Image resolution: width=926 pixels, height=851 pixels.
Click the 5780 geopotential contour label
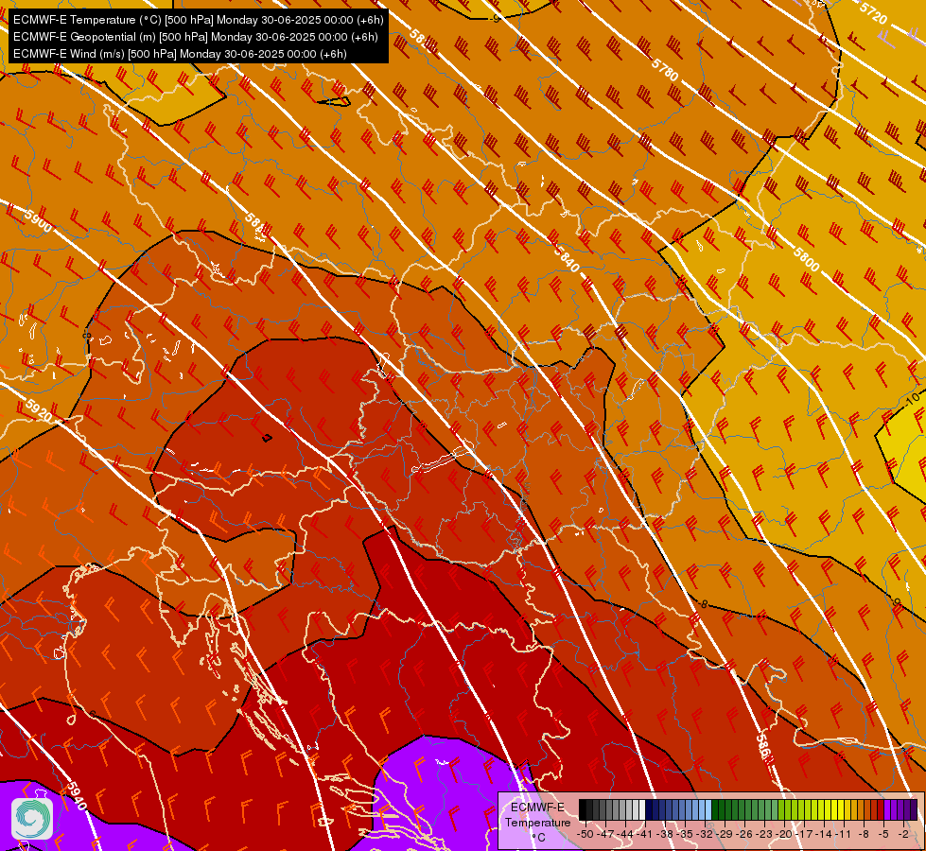click(666, 70)
